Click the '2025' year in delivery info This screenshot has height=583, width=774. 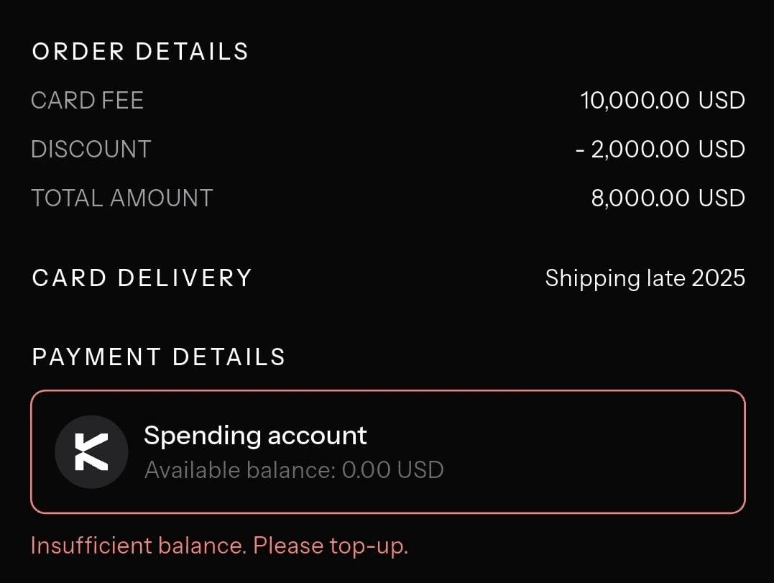[x=718, y=278]
